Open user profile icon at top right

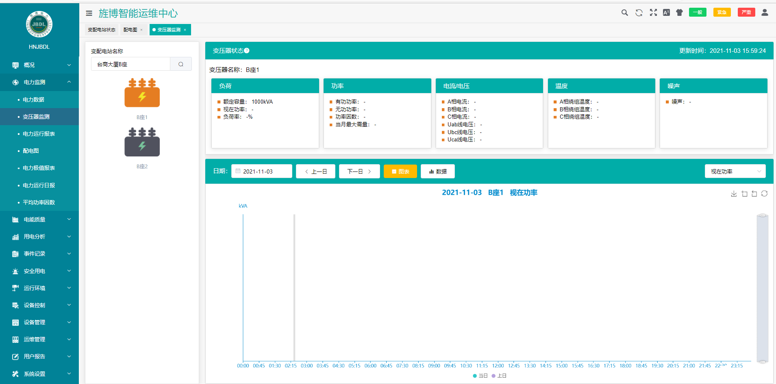tap(765, 13)
